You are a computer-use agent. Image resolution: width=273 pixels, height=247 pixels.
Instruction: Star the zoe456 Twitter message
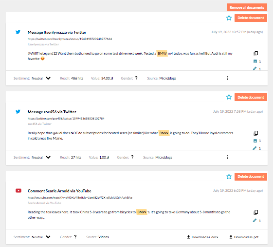click(229, 97)
